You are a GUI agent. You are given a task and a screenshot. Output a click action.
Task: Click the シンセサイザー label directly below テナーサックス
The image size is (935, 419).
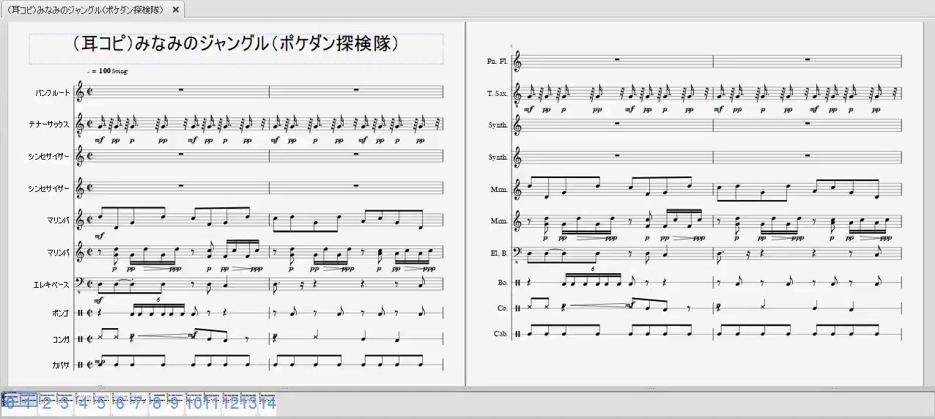point(51,157)
